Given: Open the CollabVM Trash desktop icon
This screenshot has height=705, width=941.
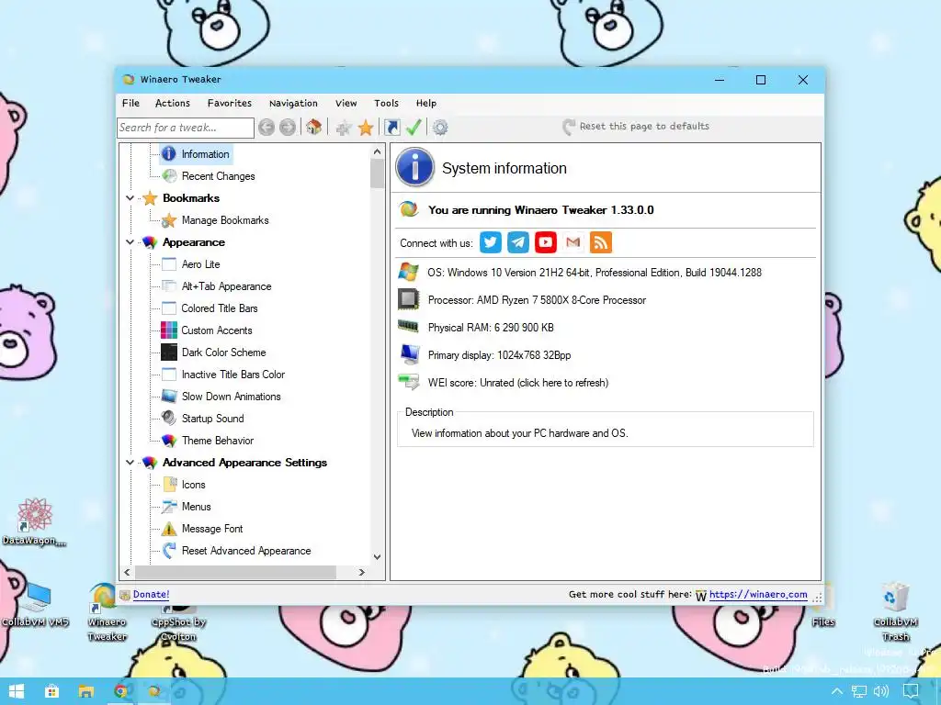Looking at the screenshot, I should [895, 610].
